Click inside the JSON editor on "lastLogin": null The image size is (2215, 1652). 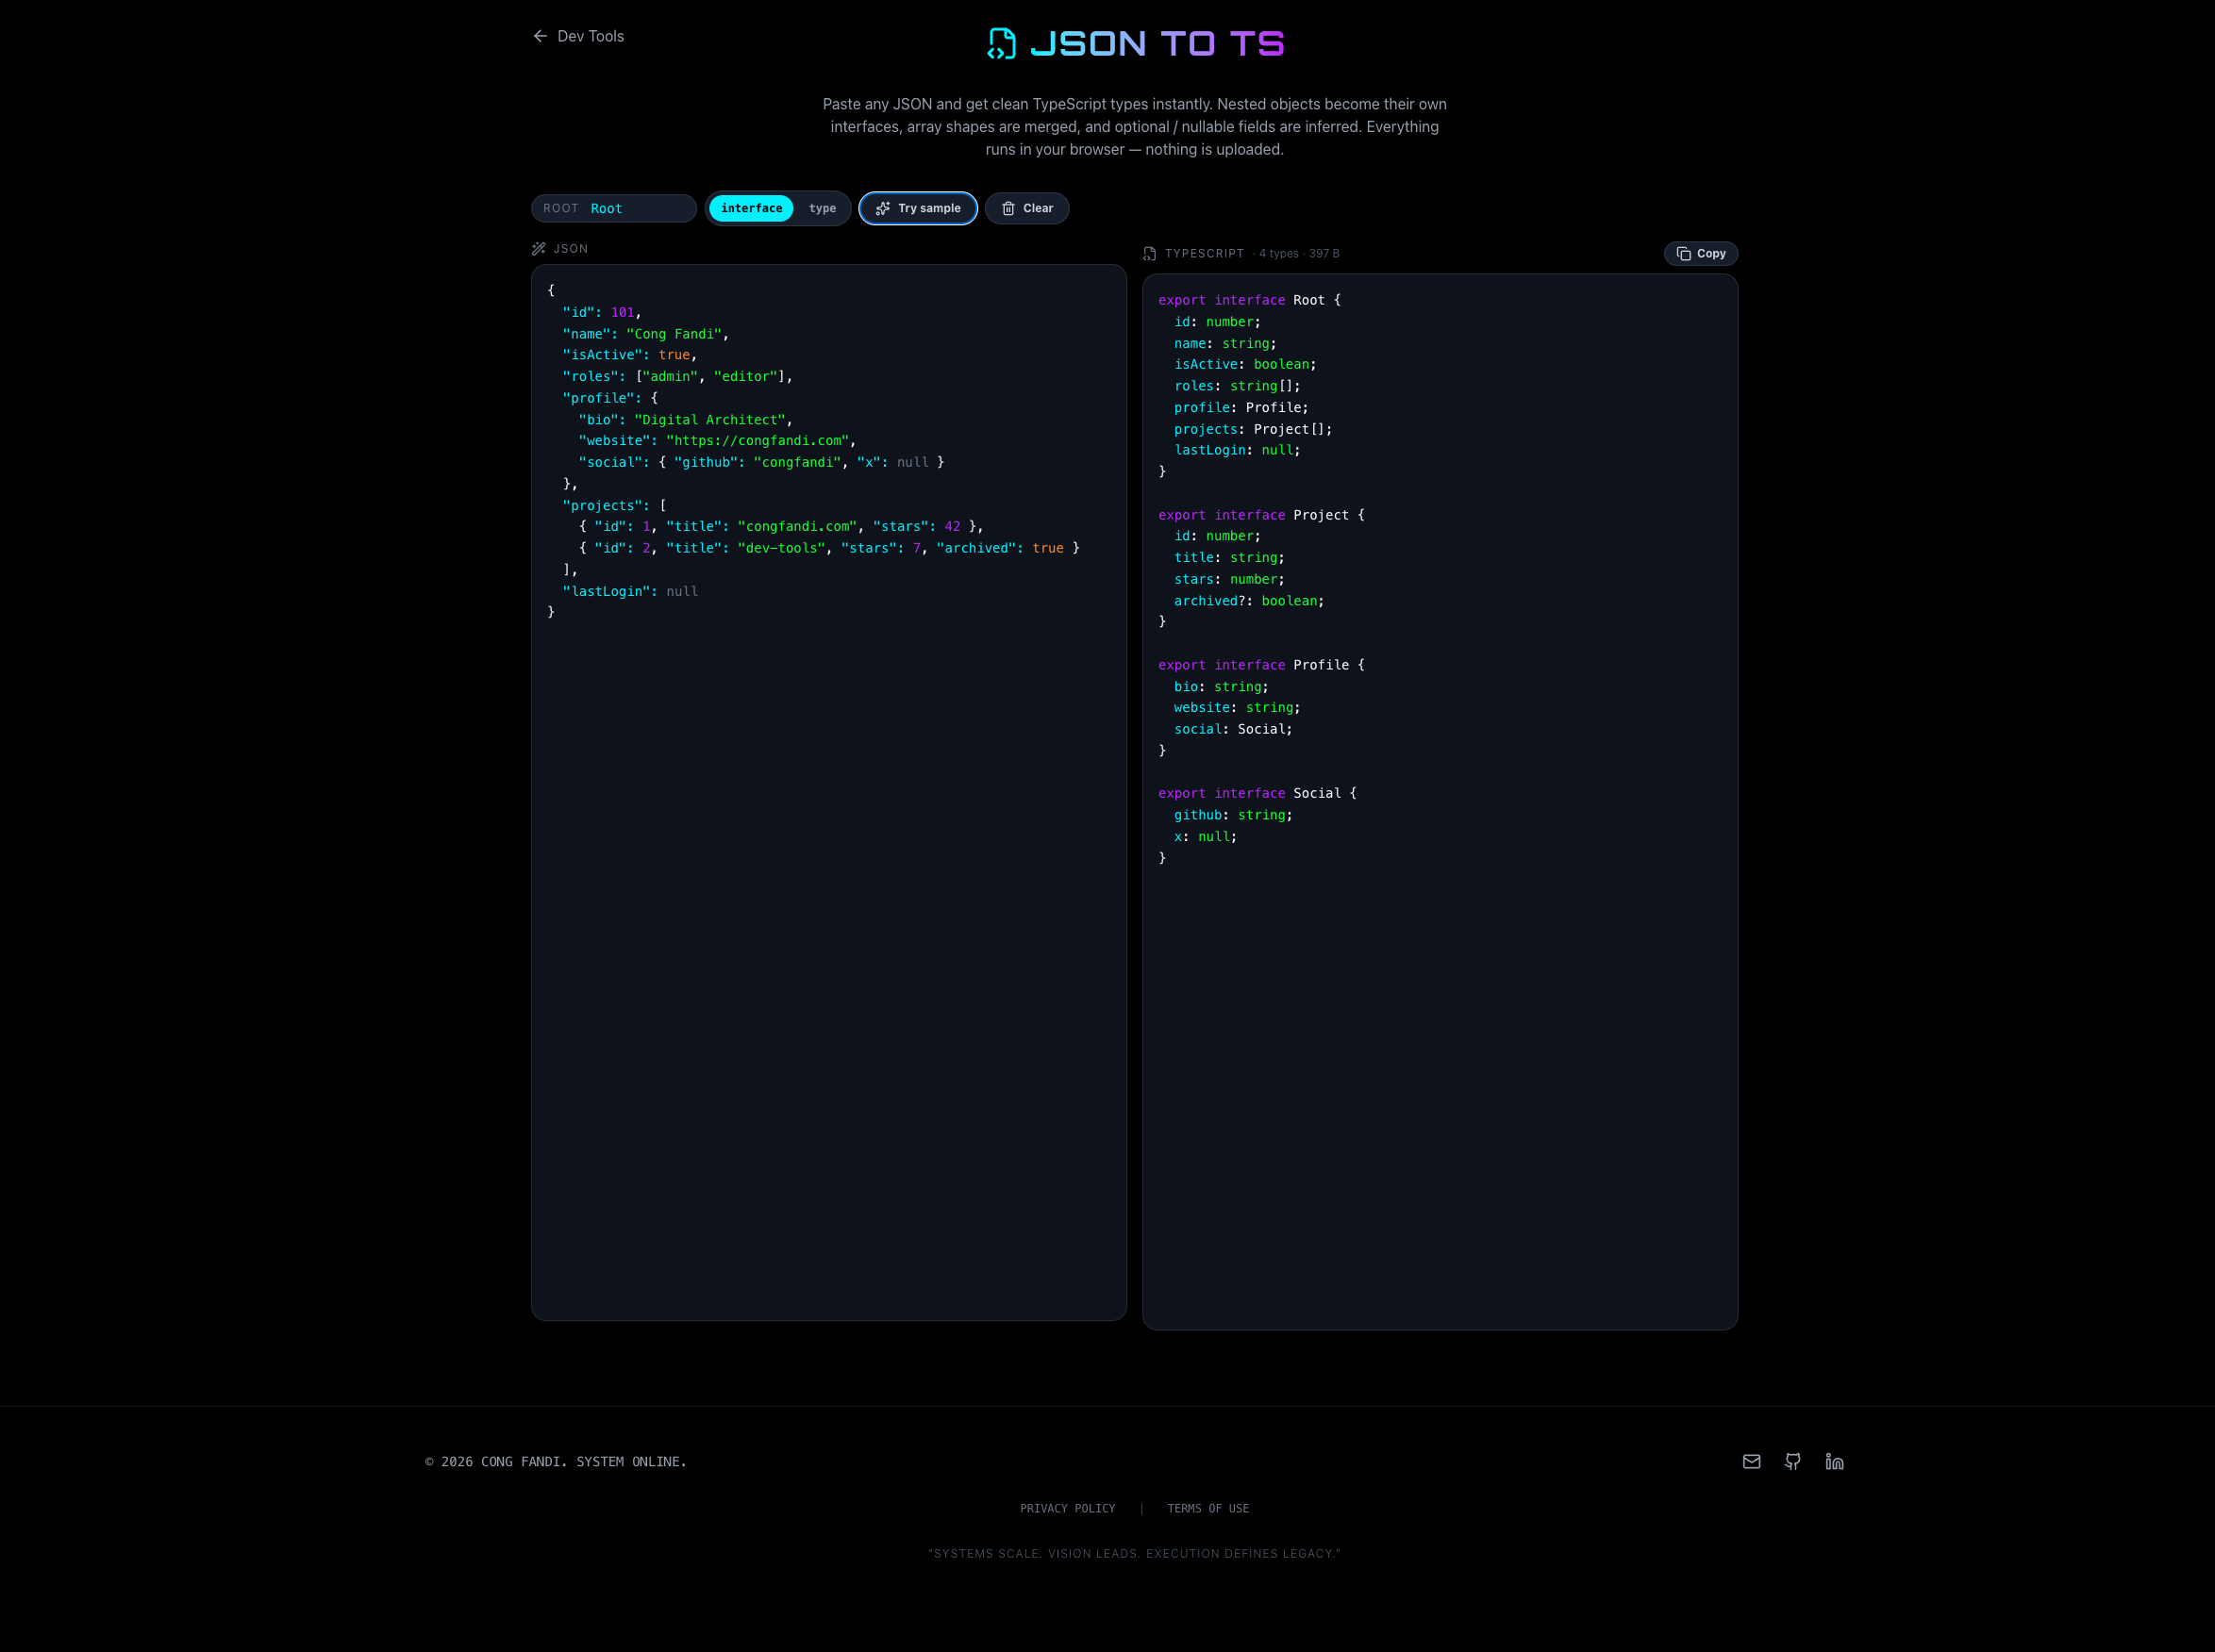[630, 591]
